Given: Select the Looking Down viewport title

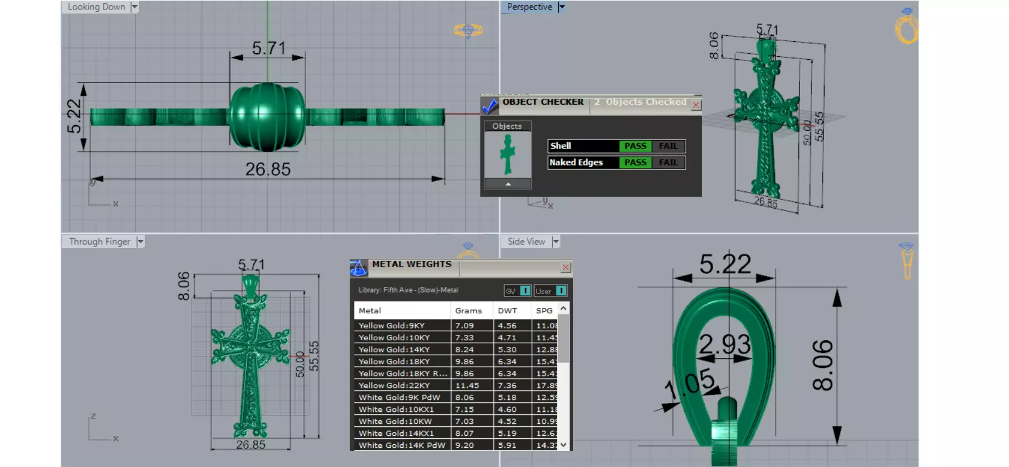Looking at the screenshot, I should (96, 7).
